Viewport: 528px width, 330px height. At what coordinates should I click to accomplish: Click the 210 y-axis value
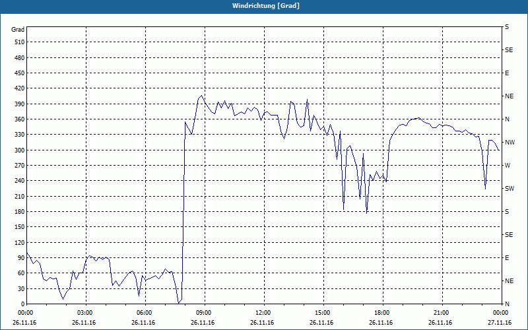pos(20,196)
